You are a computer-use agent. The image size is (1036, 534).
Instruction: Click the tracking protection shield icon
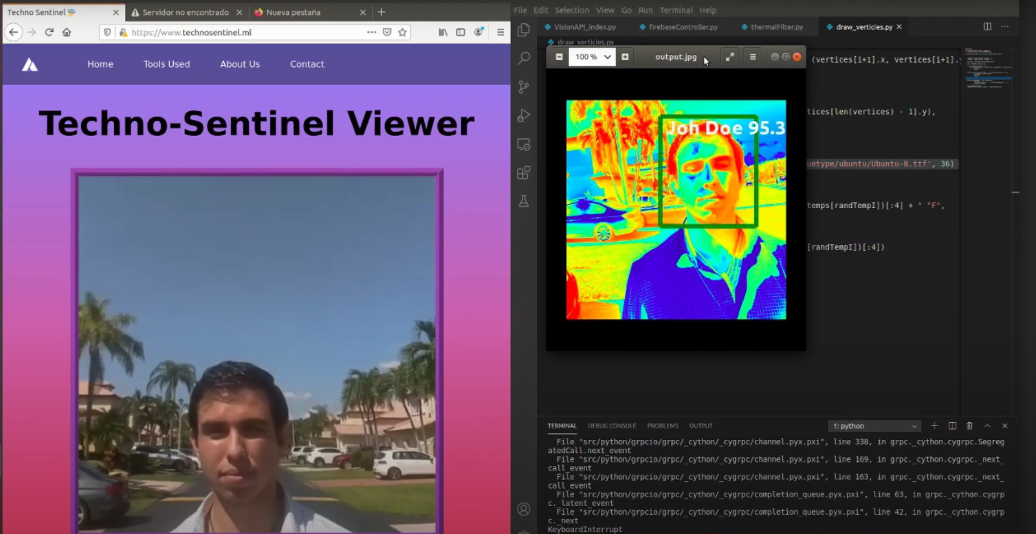[107, 32]
